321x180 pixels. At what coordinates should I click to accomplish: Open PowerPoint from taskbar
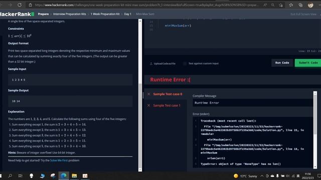[x=85, y=175]
